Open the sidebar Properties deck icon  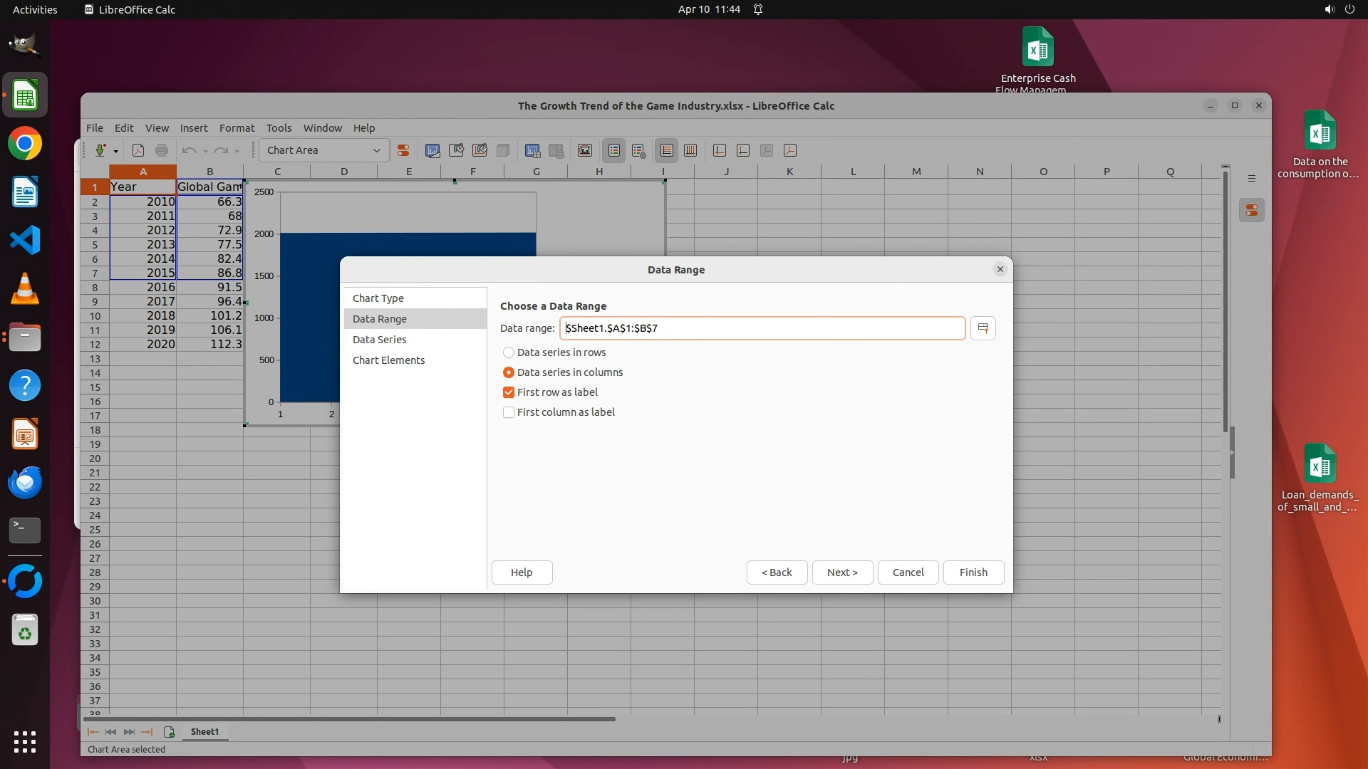(x=1252, y=210)
